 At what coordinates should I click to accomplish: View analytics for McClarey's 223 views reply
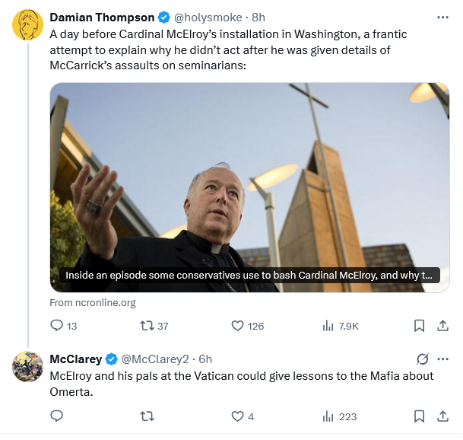(x=328, y=416)
